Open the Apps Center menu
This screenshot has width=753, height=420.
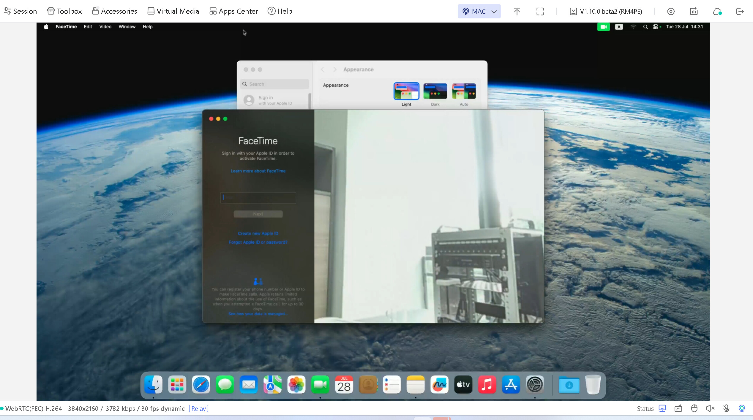point(233,11)
